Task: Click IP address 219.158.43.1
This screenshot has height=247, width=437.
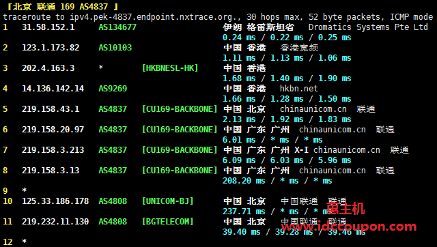Action: [51, 109]
